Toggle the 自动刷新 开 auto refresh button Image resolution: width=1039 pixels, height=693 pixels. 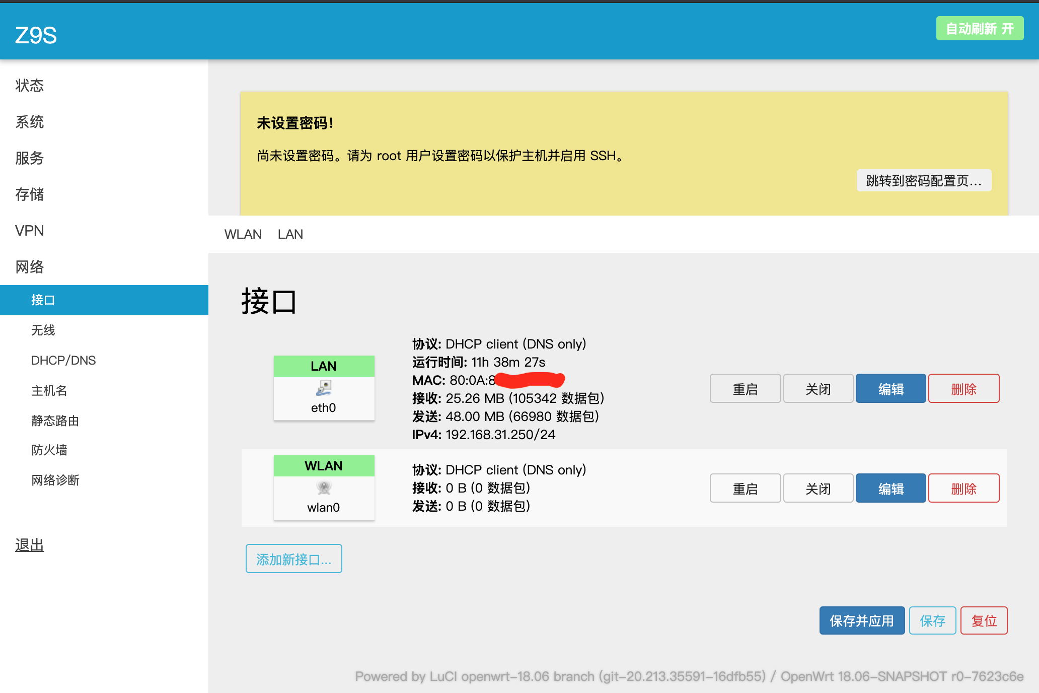coord(980,29)
